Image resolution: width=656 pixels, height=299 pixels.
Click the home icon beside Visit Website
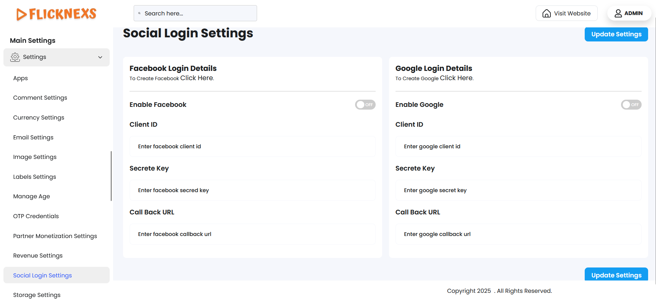547,13
